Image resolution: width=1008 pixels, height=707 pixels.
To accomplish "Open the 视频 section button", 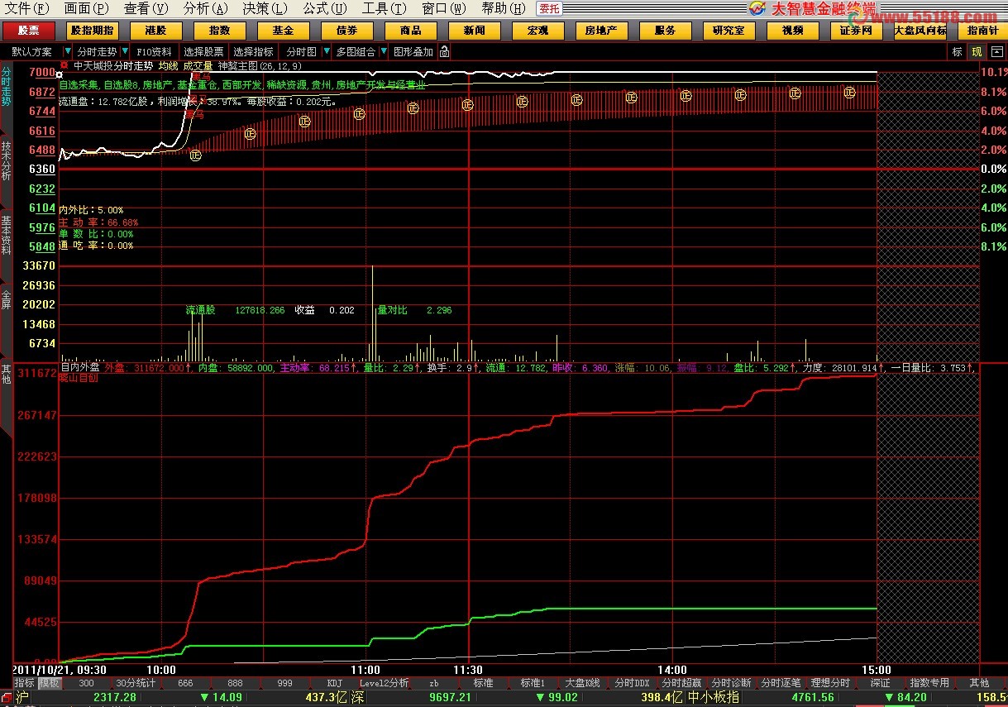I will click(x=792, y=31).
